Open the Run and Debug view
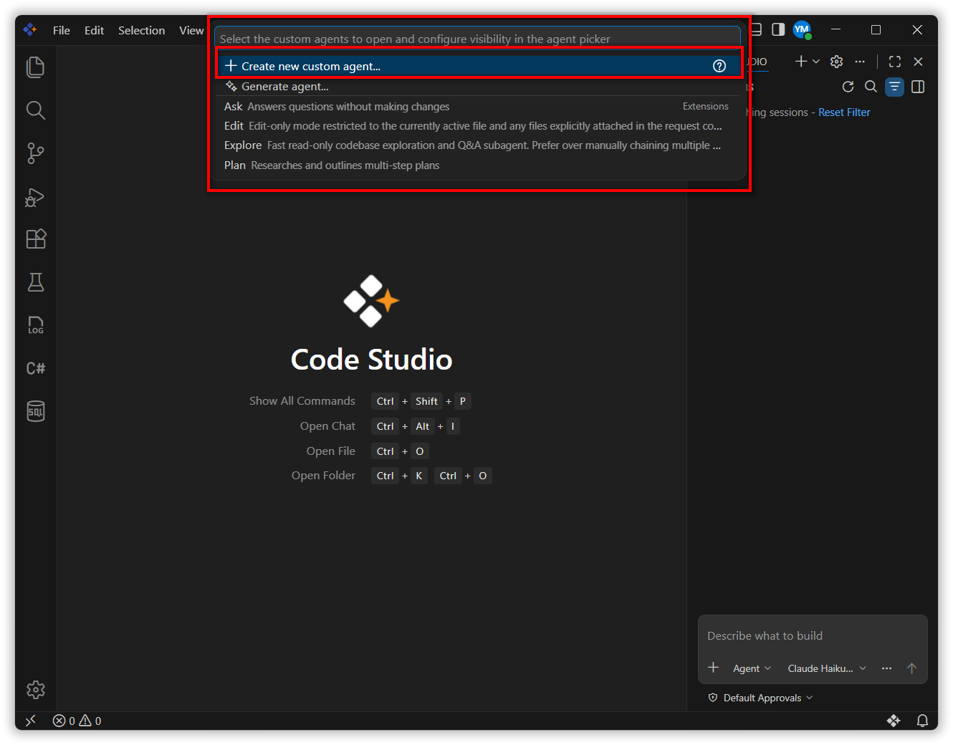Viewport: 953px width, 745px height. pyautogui.click(x=35, y=197)
